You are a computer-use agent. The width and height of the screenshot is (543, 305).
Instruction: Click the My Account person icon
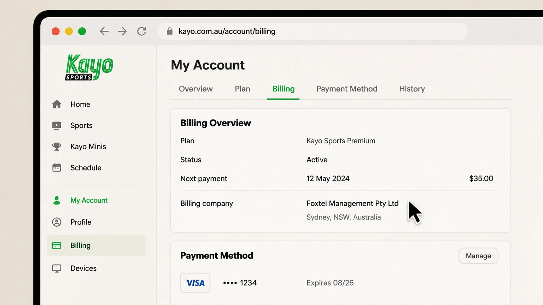point(57,200)
